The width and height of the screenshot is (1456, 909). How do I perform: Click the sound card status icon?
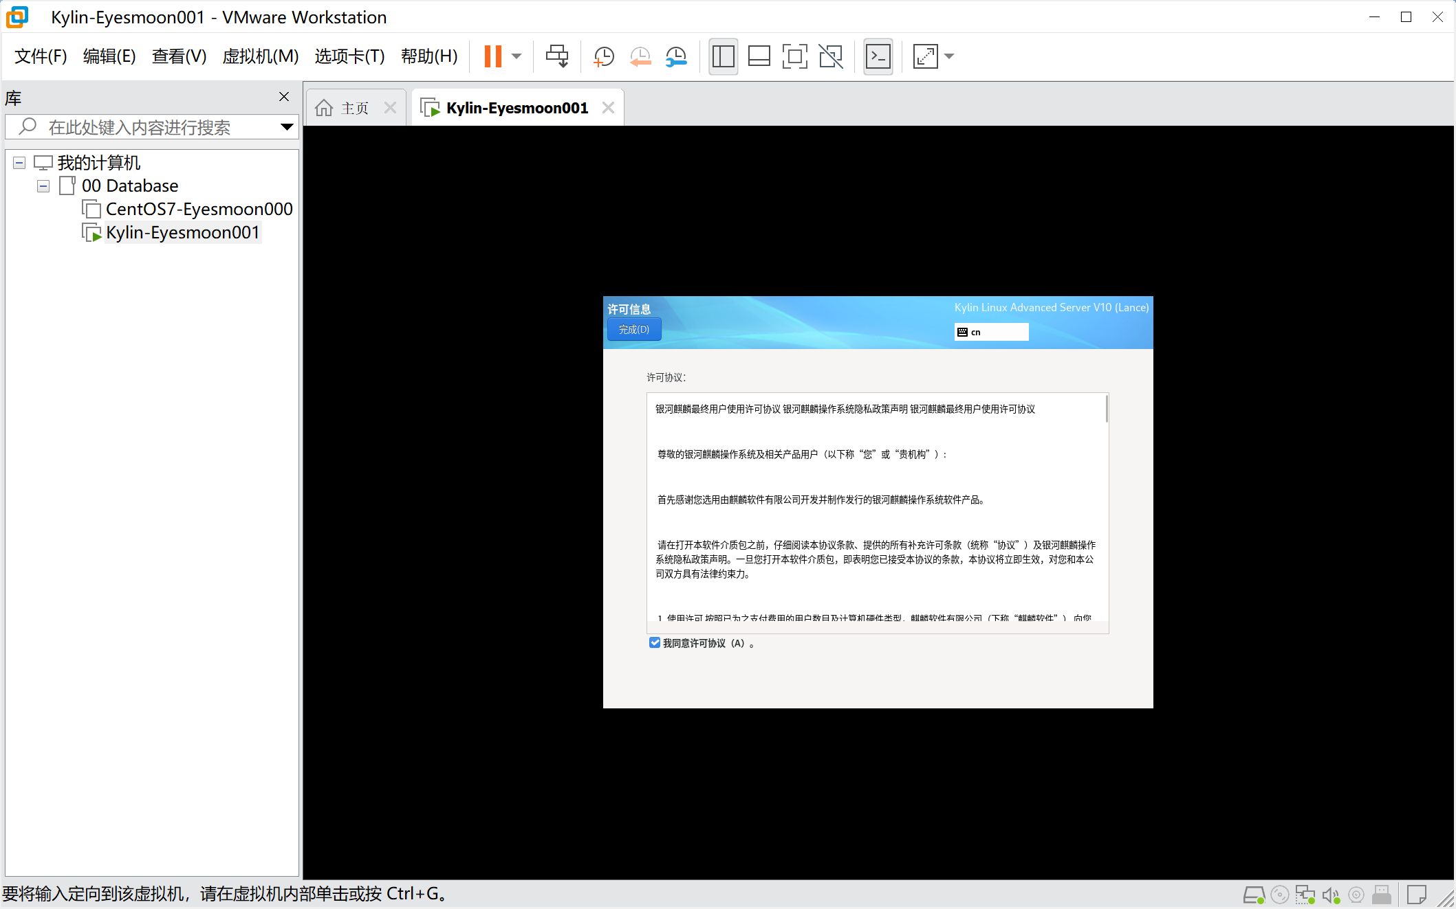1331,895
